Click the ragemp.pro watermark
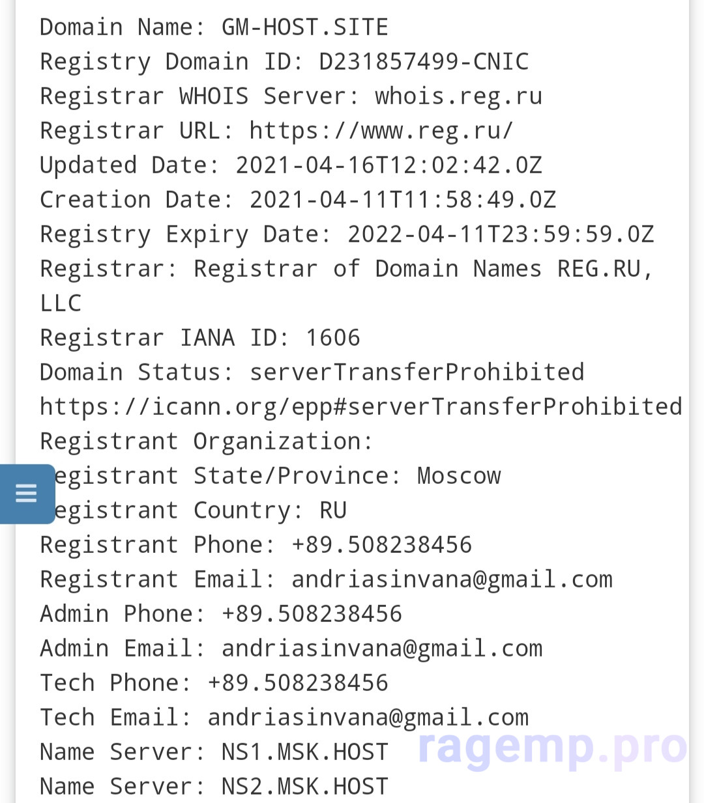This screenshot has height=803, width=704. [x=552, y=747]
